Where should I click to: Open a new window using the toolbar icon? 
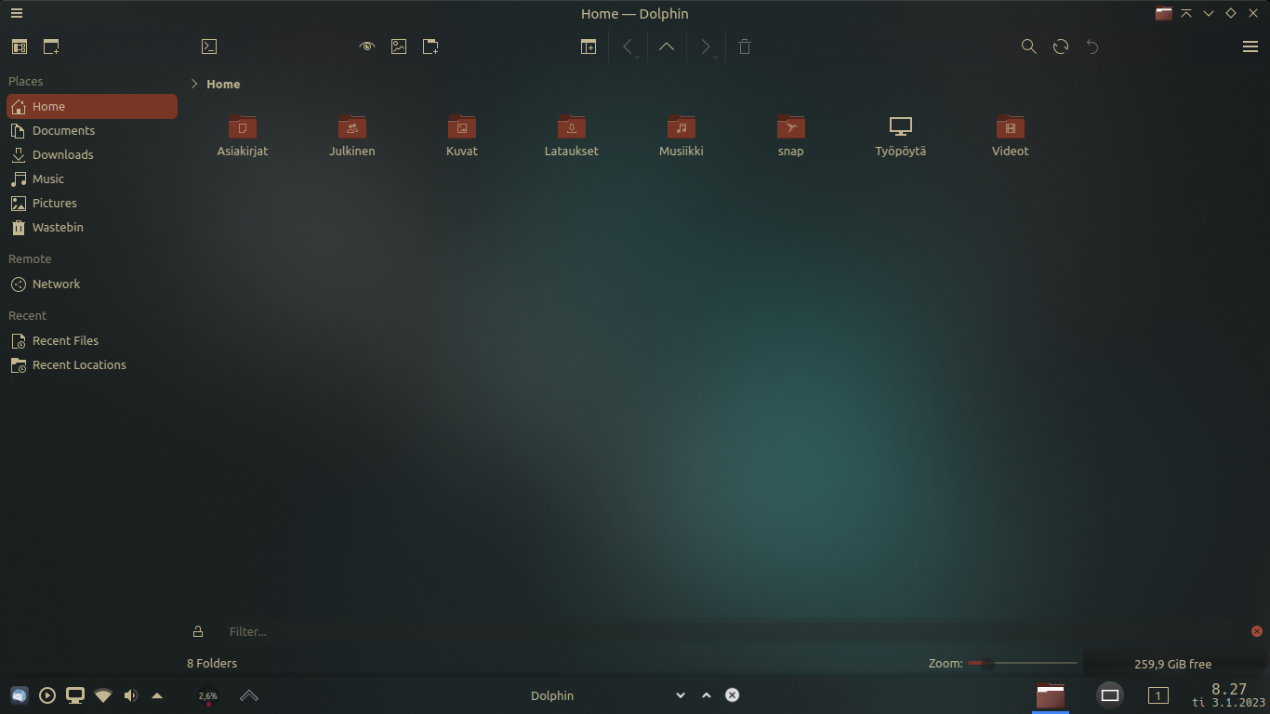[x=51, y=46]
